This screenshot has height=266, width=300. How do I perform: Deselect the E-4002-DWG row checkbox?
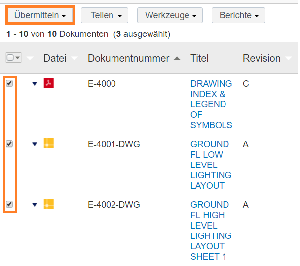coord(9,204)
